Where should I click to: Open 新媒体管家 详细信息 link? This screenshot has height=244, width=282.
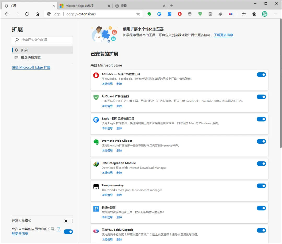pos(107,217)
